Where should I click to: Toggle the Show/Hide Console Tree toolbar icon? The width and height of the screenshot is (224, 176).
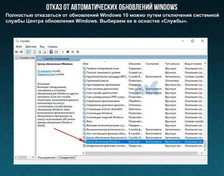28,52
